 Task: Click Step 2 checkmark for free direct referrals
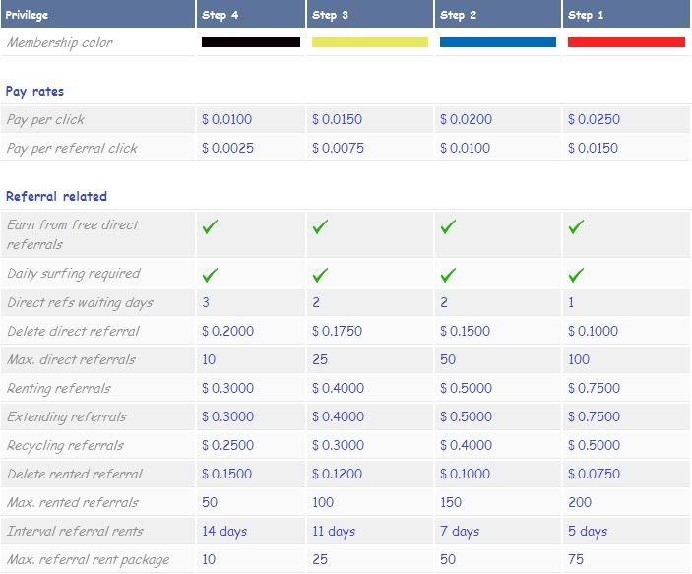448,226
